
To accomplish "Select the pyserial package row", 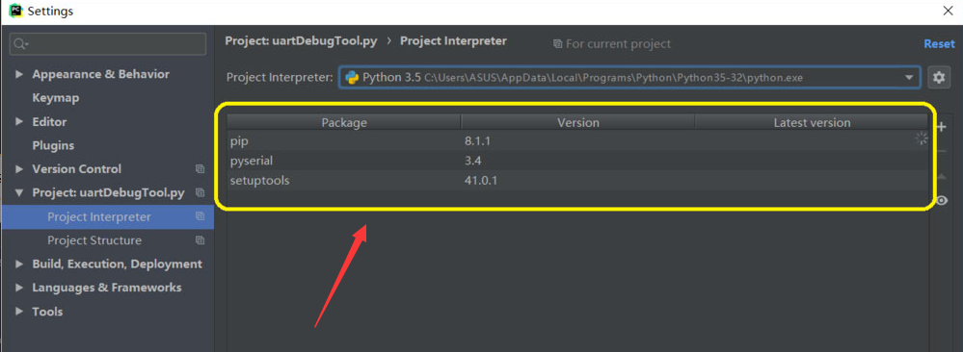I will pos(577,161).
